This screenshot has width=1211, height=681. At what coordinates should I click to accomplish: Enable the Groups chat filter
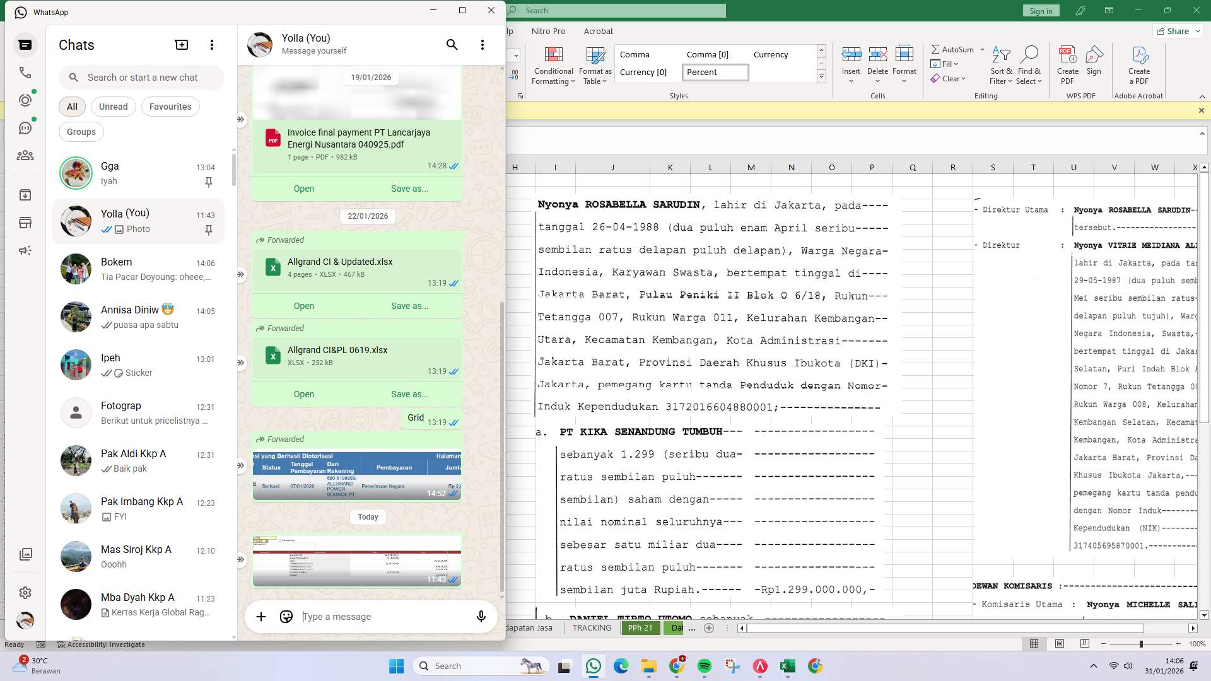pos(81,131)
